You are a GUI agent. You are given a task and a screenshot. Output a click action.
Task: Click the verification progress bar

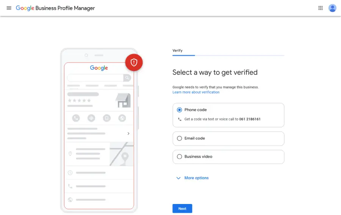point(228,55)
